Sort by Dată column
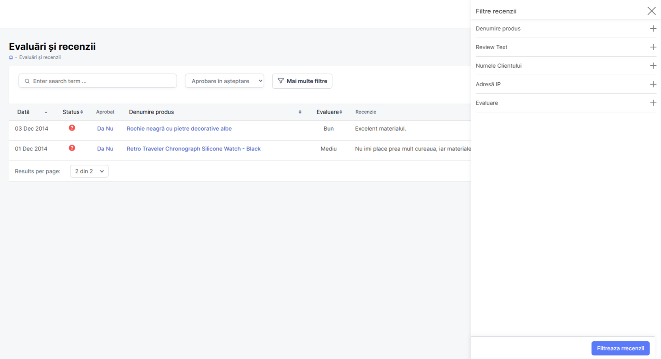The width and height of the screenshot is (661, 359). pos(32,112)
